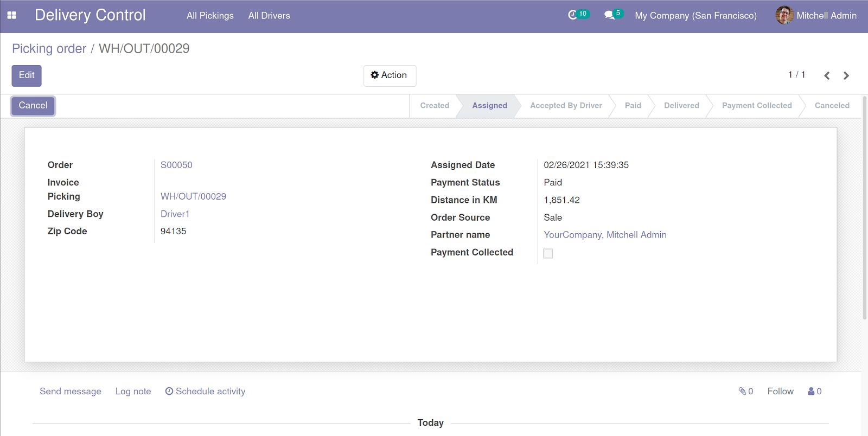
Task: Click Schedule activity in chatter
Action: (x=205, y=392)
